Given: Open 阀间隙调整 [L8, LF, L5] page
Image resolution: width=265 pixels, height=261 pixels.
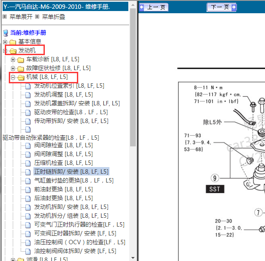Looking at the screenshot, I should click(64, 154).
